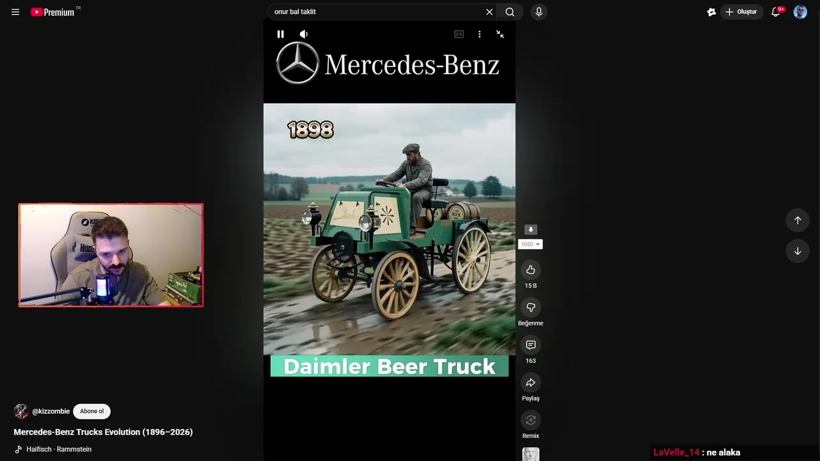This screenshot has width=820, height=461.
Task: Open the sound thumbnail below Remix
Action: coord(530,454)
